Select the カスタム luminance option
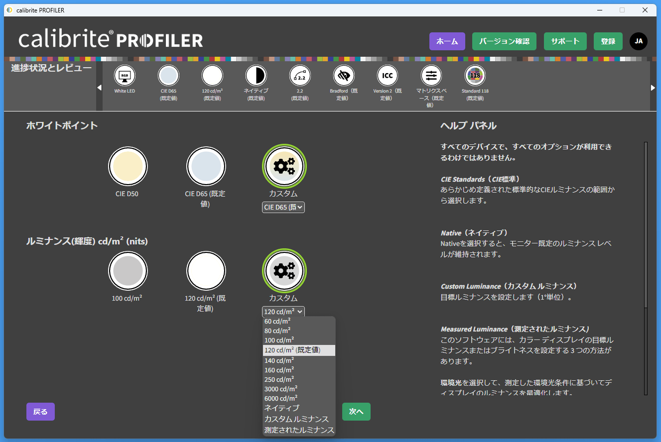 tap(284, 271)
